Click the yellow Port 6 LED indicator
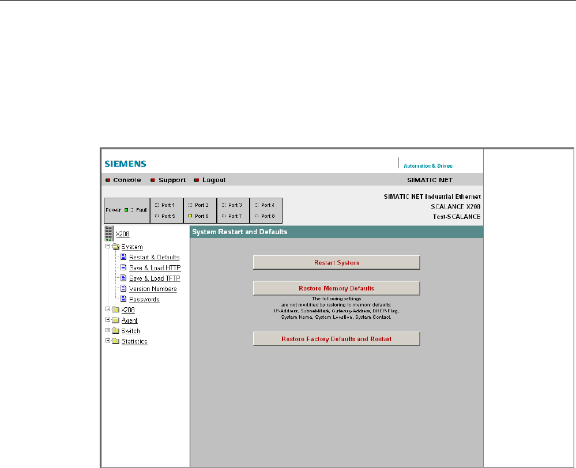The image size is (576, 468). 190,216
